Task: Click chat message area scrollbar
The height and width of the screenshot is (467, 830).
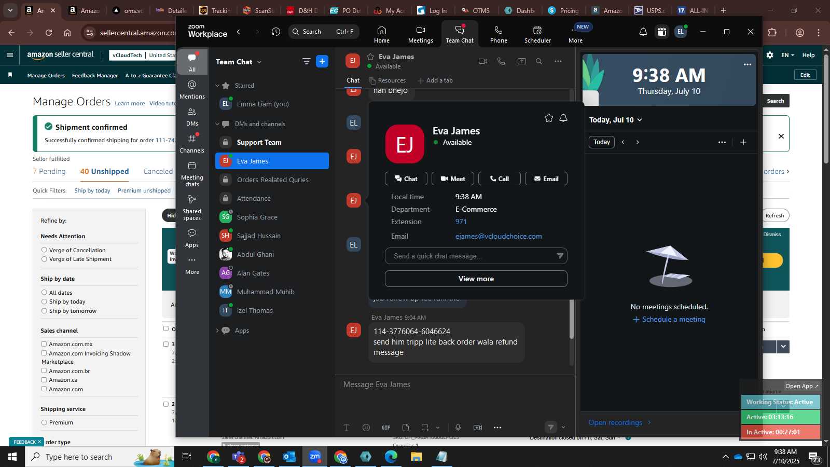Action: [x=572, y=319]
